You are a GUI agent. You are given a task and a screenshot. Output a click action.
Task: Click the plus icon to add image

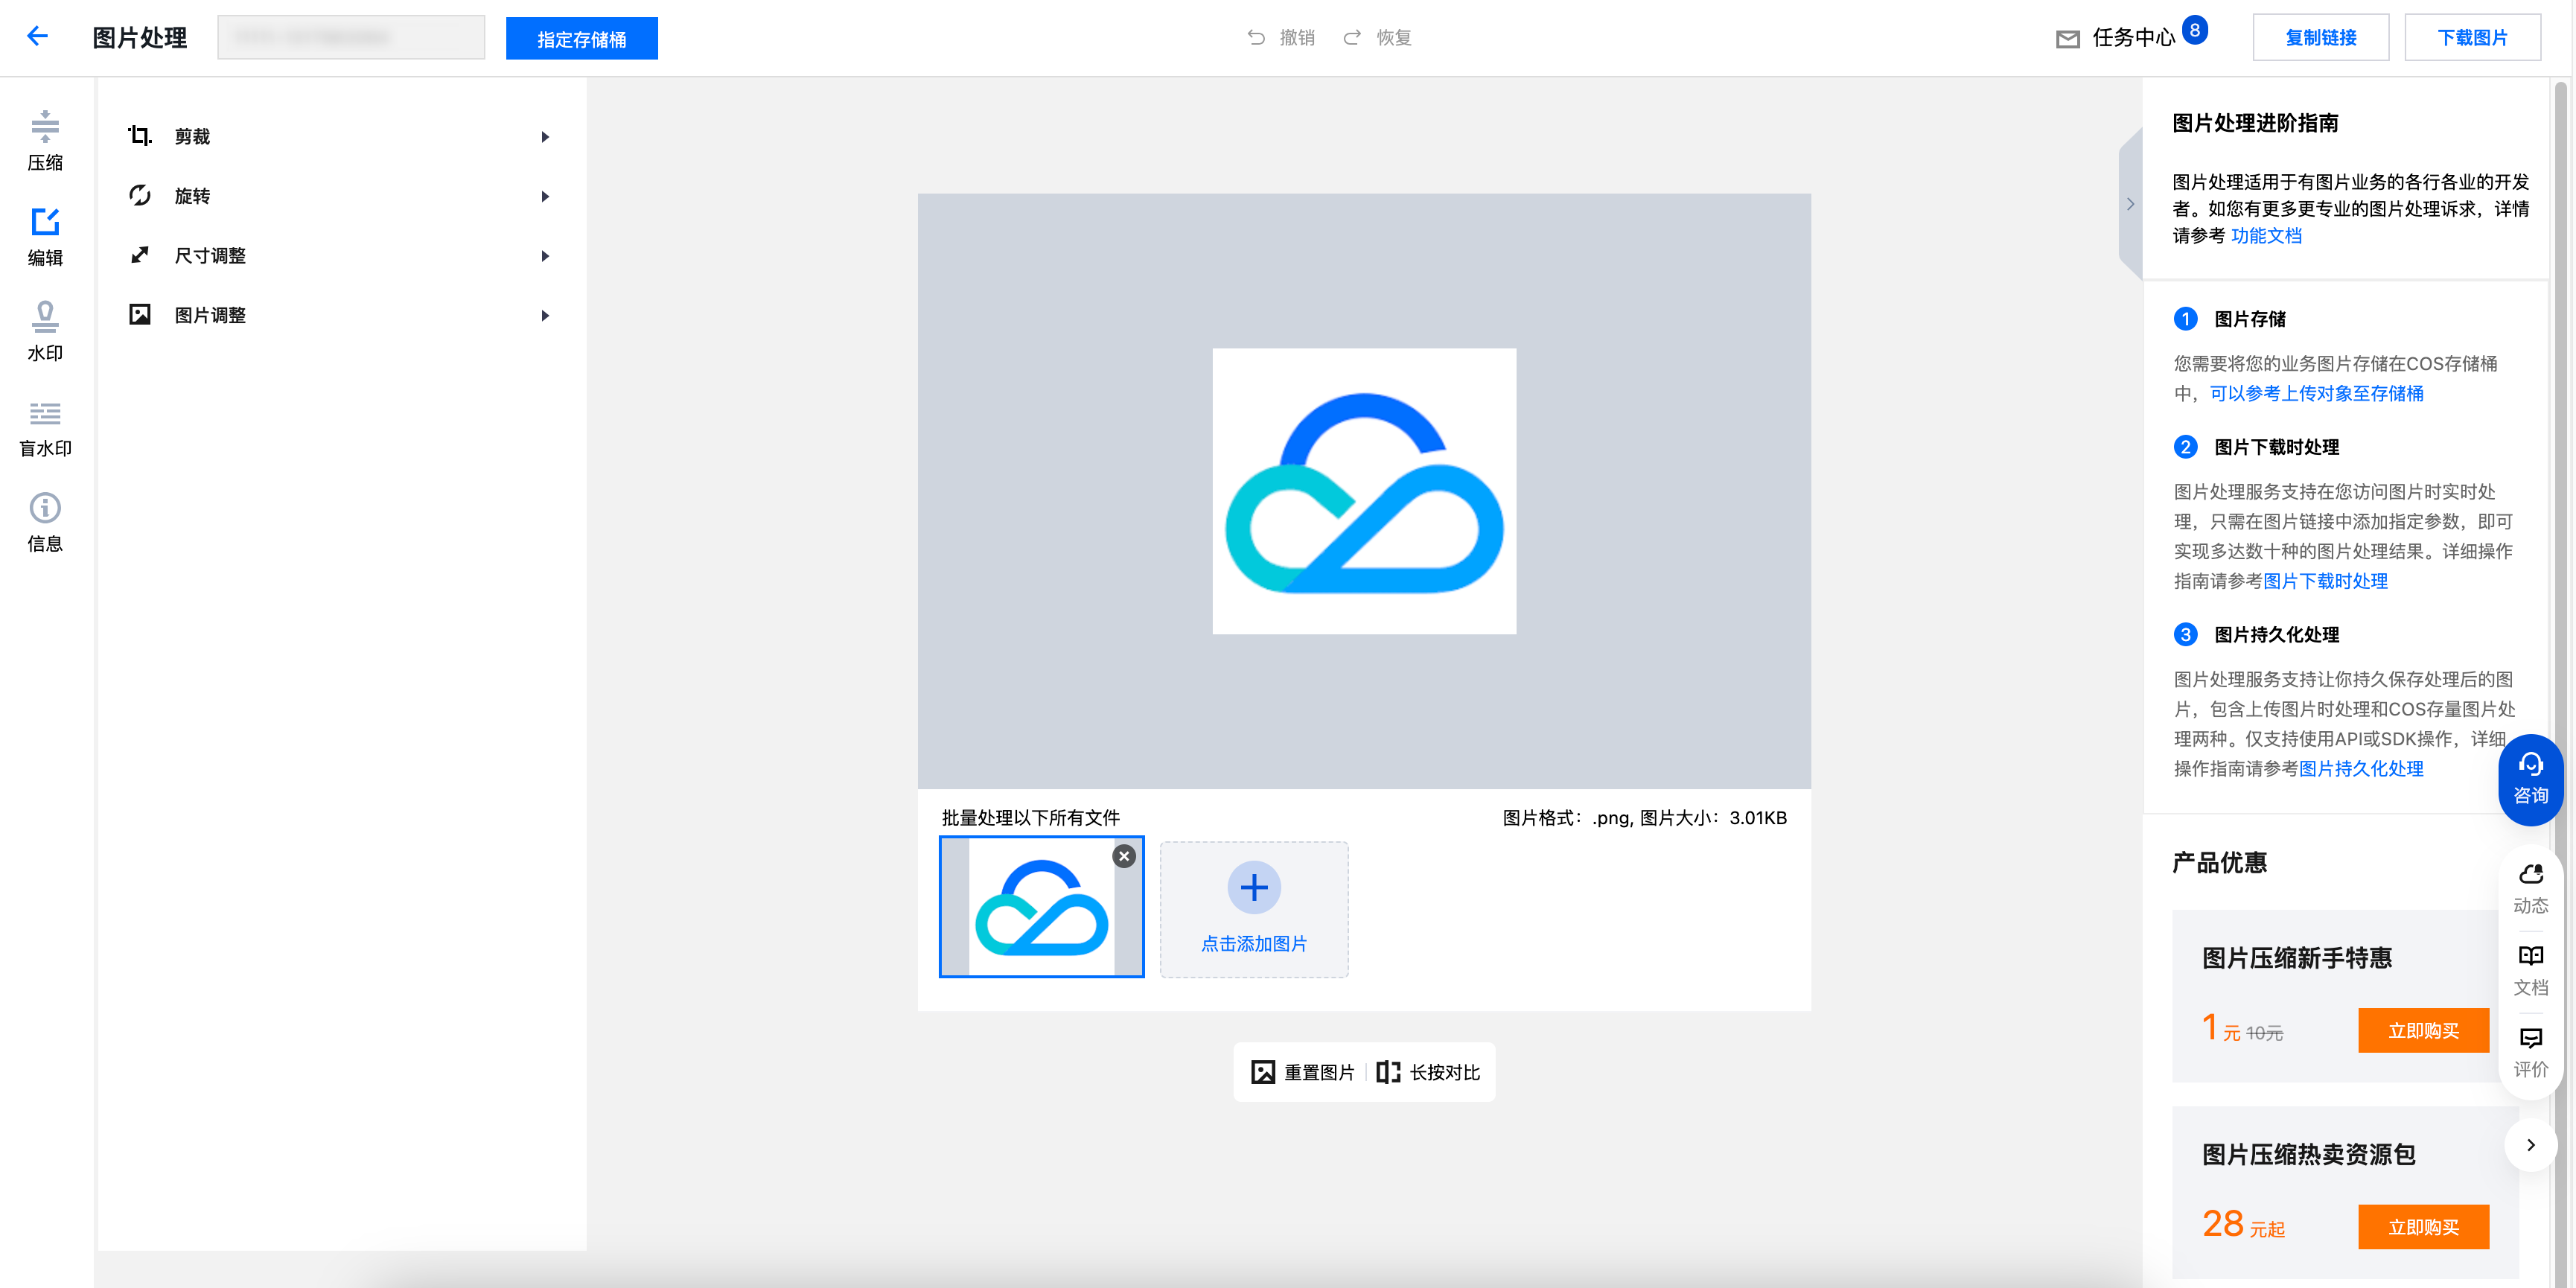pos(1254,887)
